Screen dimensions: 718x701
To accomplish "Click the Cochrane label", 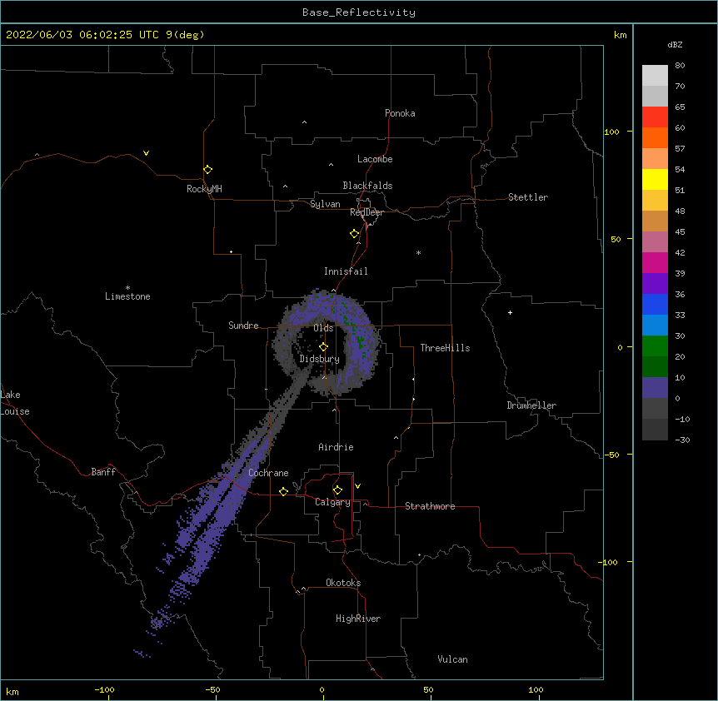I will click(268, 473).
